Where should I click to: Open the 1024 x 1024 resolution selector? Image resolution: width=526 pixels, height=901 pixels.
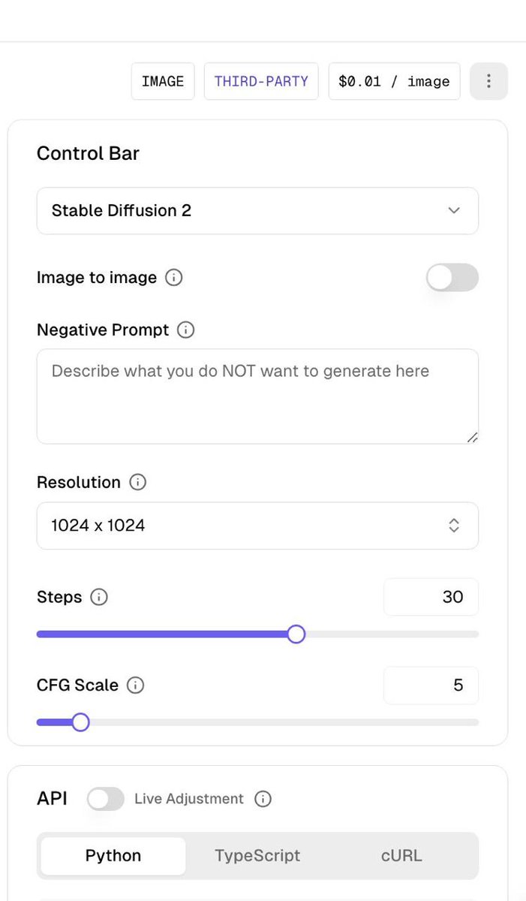257,526
